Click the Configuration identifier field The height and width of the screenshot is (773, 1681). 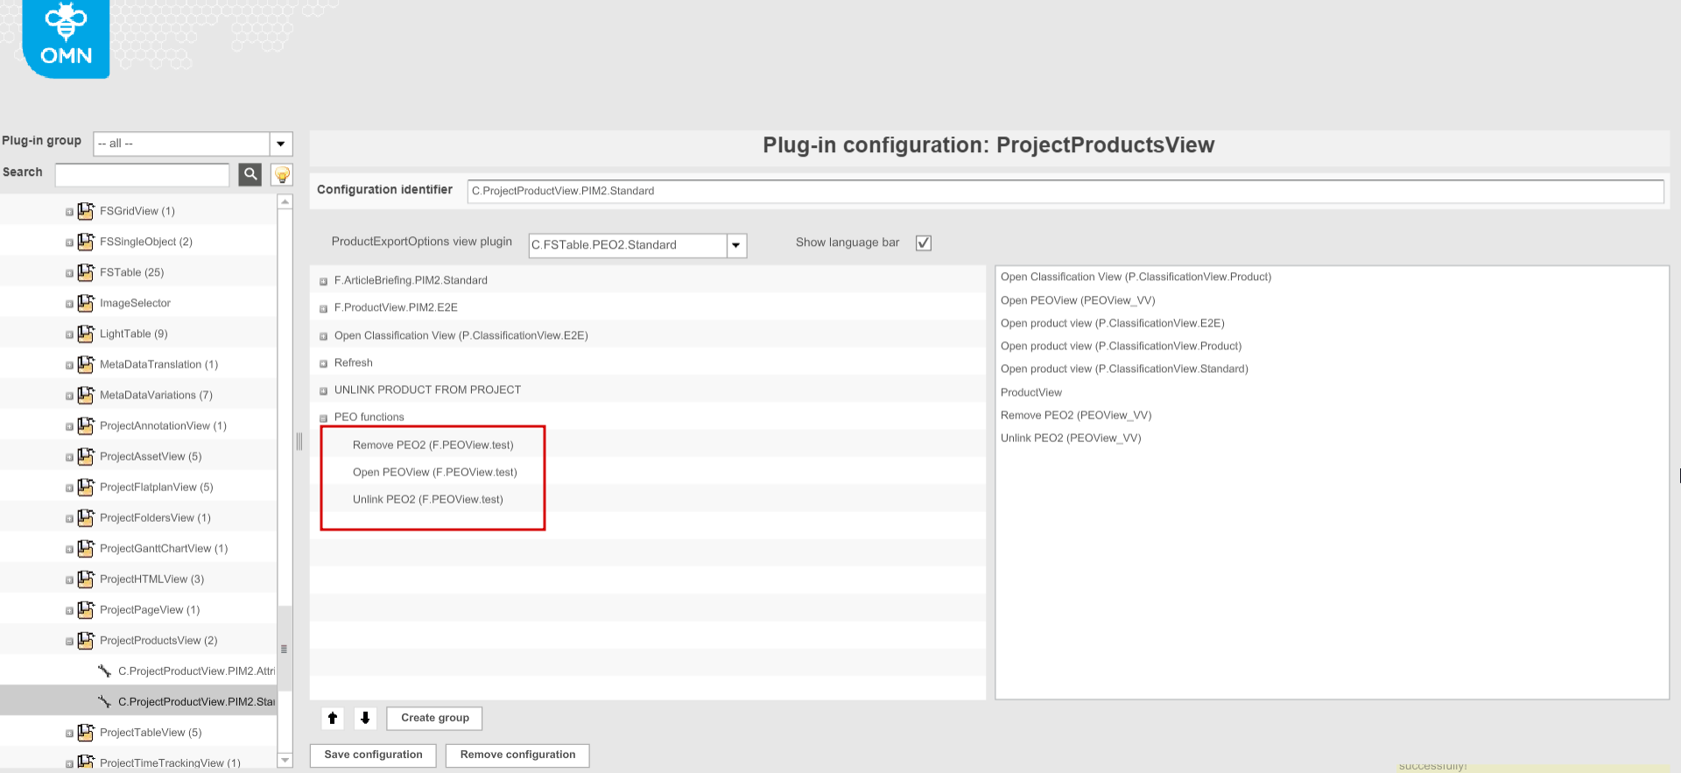point(1066,191)
